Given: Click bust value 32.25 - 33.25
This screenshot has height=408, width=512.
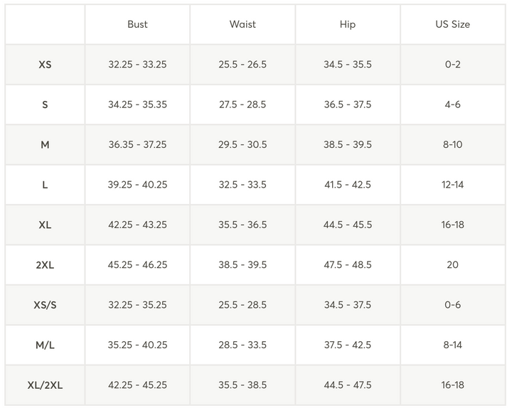Looking at the screenshot, I should pos(137,65).
